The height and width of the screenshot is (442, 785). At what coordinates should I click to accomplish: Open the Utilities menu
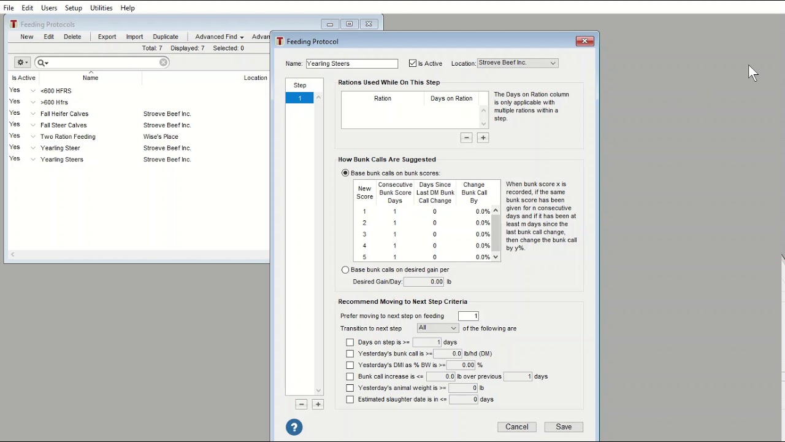101,8
